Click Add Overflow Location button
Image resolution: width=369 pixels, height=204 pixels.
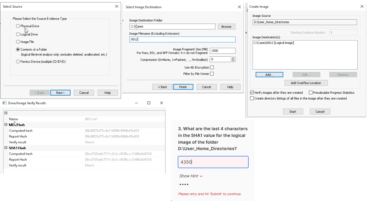coord(305,83)
